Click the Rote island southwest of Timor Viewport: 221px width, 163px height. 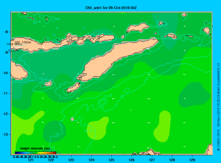74,88
